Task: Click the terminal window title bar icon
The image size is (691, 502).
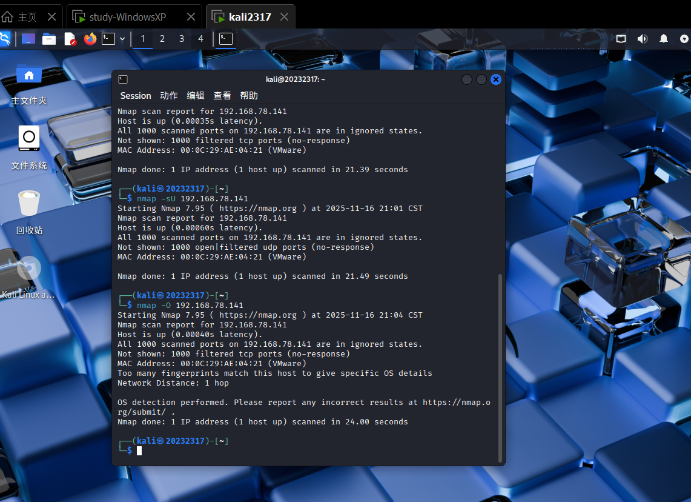Action: coord(123,79)
